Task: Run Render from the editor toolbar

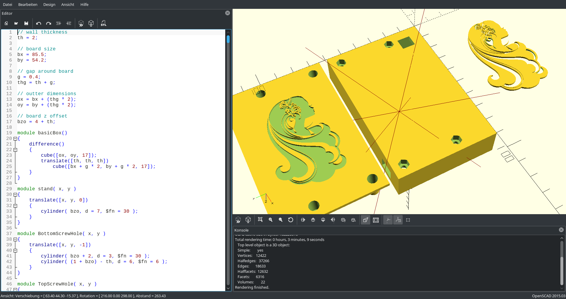Action: point(91,23)
